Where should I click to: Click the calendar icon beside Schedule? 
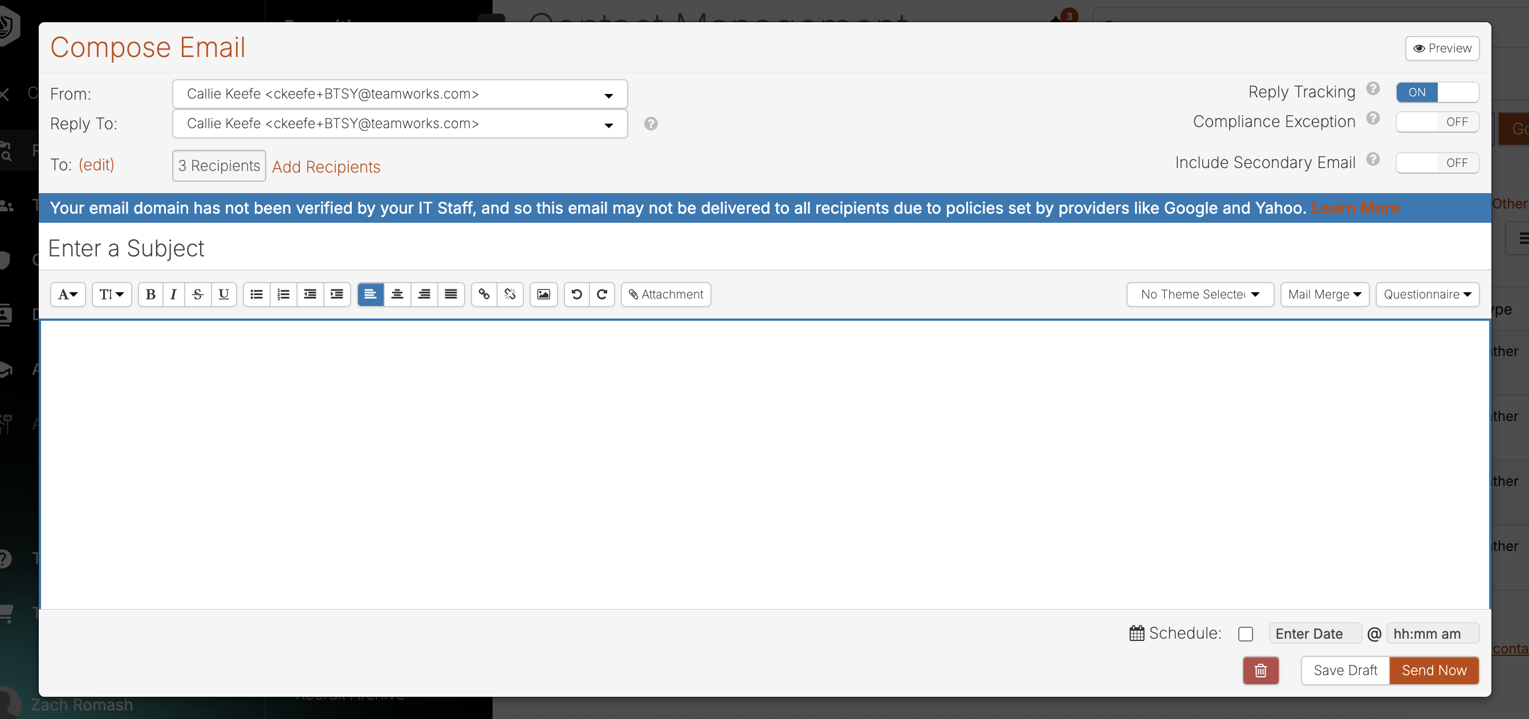coord(1137,633)
